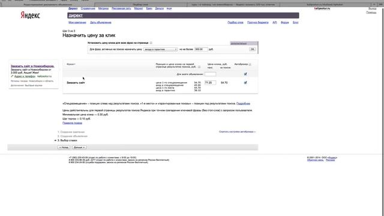Click the 54.70 search price value
This screenshot has height=216, width=384.
pos(224,83)
